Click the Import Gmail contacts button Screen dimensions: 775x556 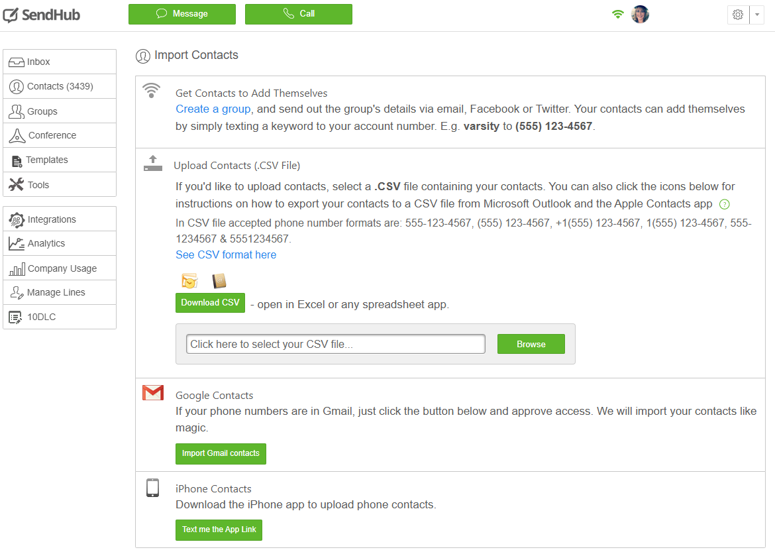coord(221,453)
